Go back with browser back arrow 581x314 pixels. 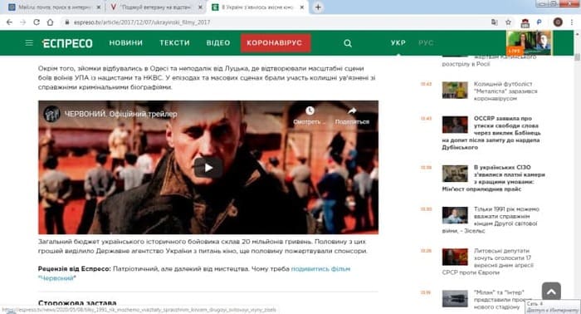[9, 22]
